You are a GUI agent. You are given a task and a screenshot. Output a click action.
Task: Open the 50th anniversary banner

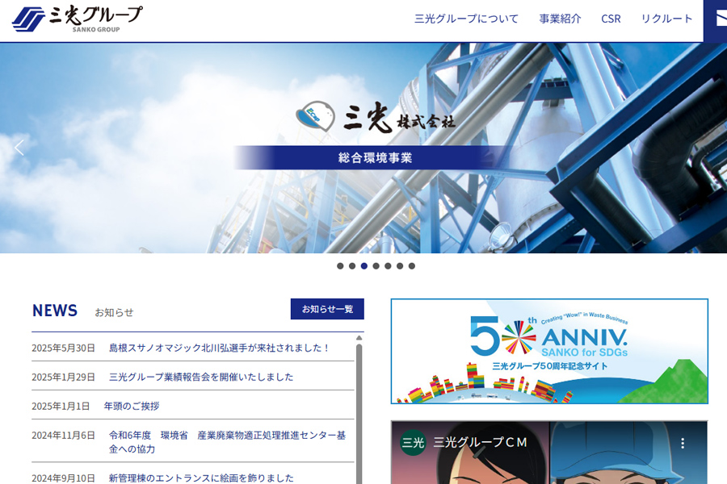[x=549, y=351]
